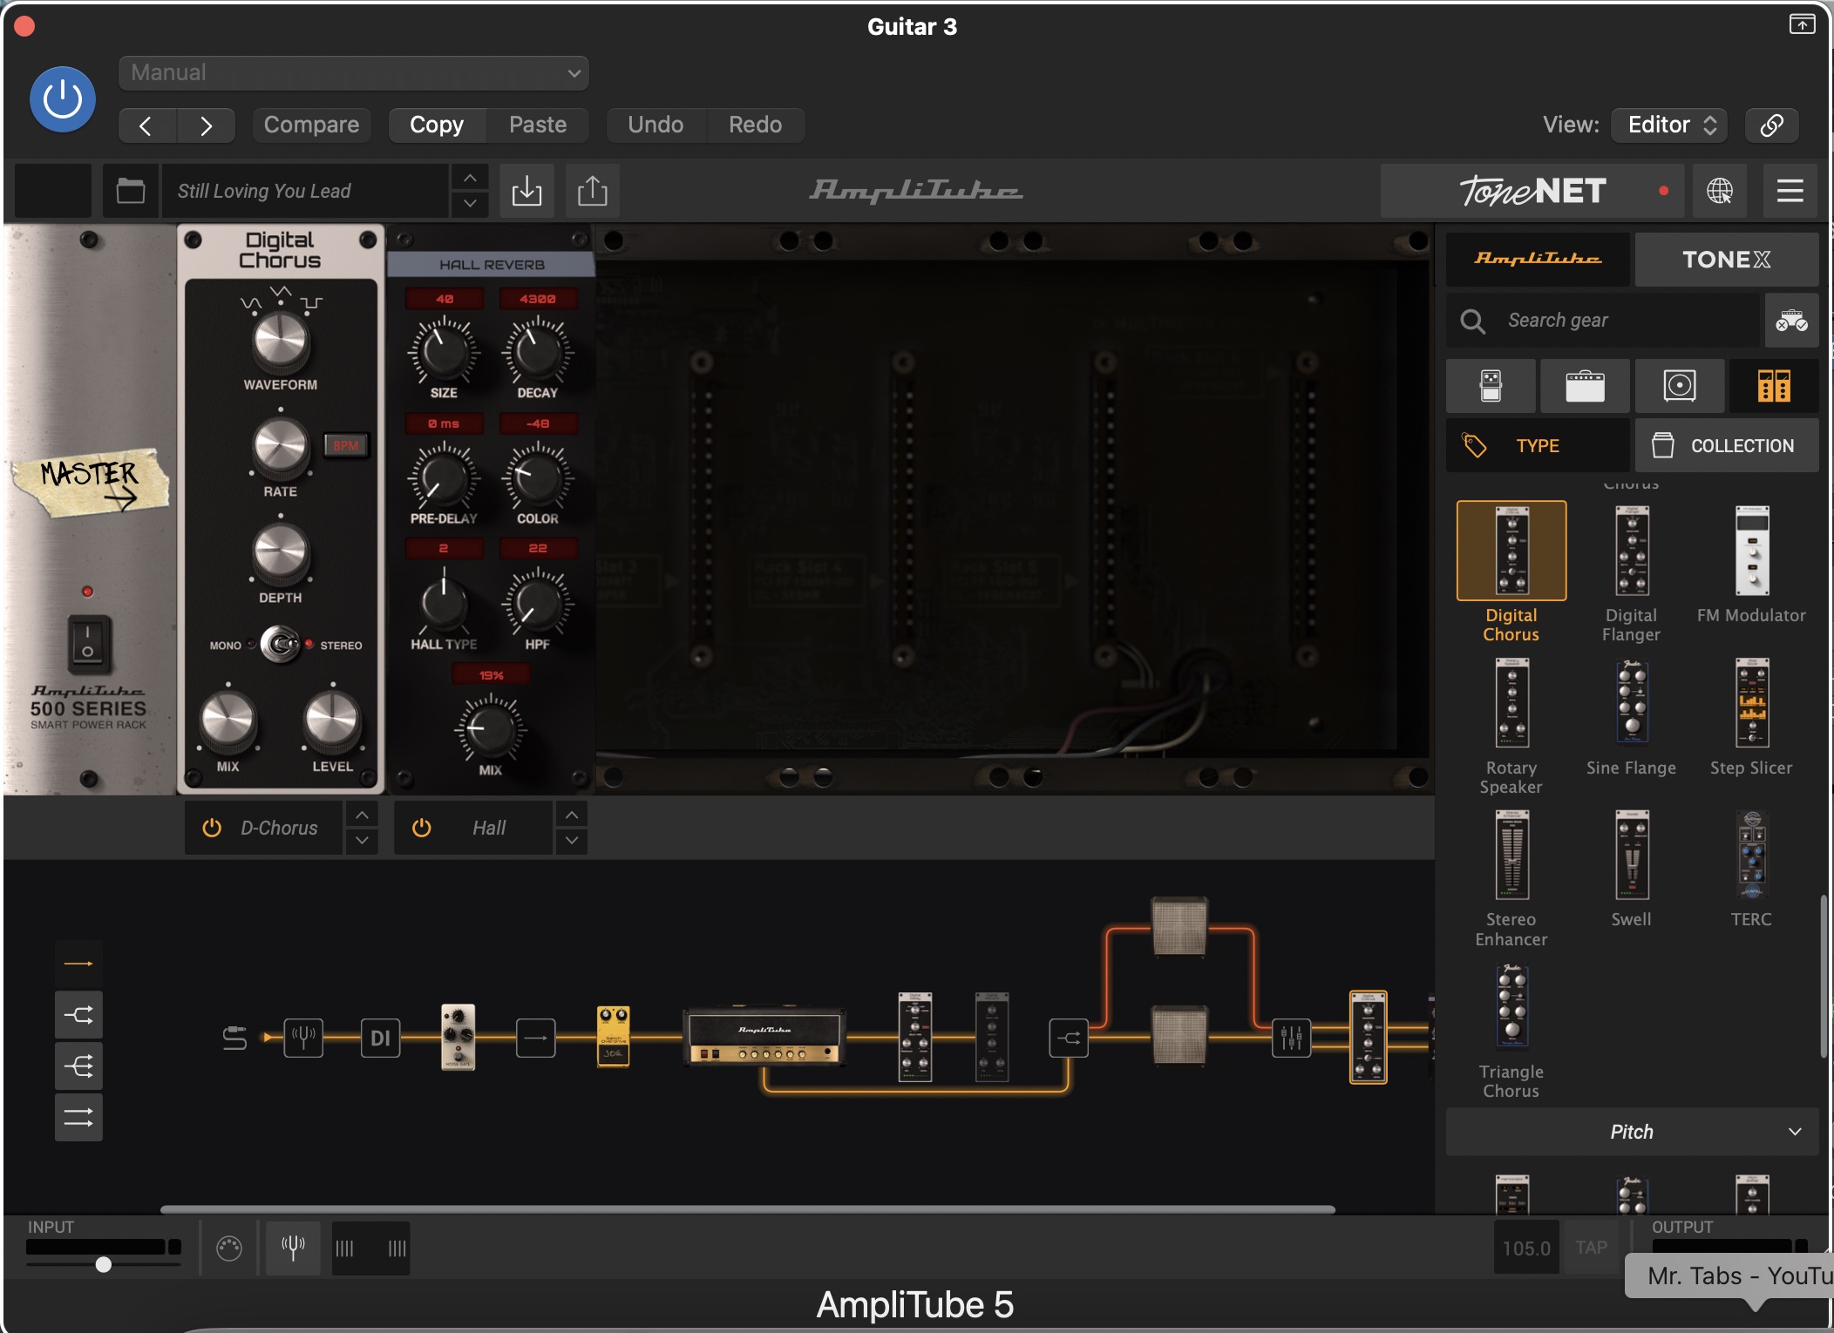The height and width of the screenshot is (1333, 1834).
Task: Click the Digital Chorus WAVEFORM knob
Action: [281, 342]
